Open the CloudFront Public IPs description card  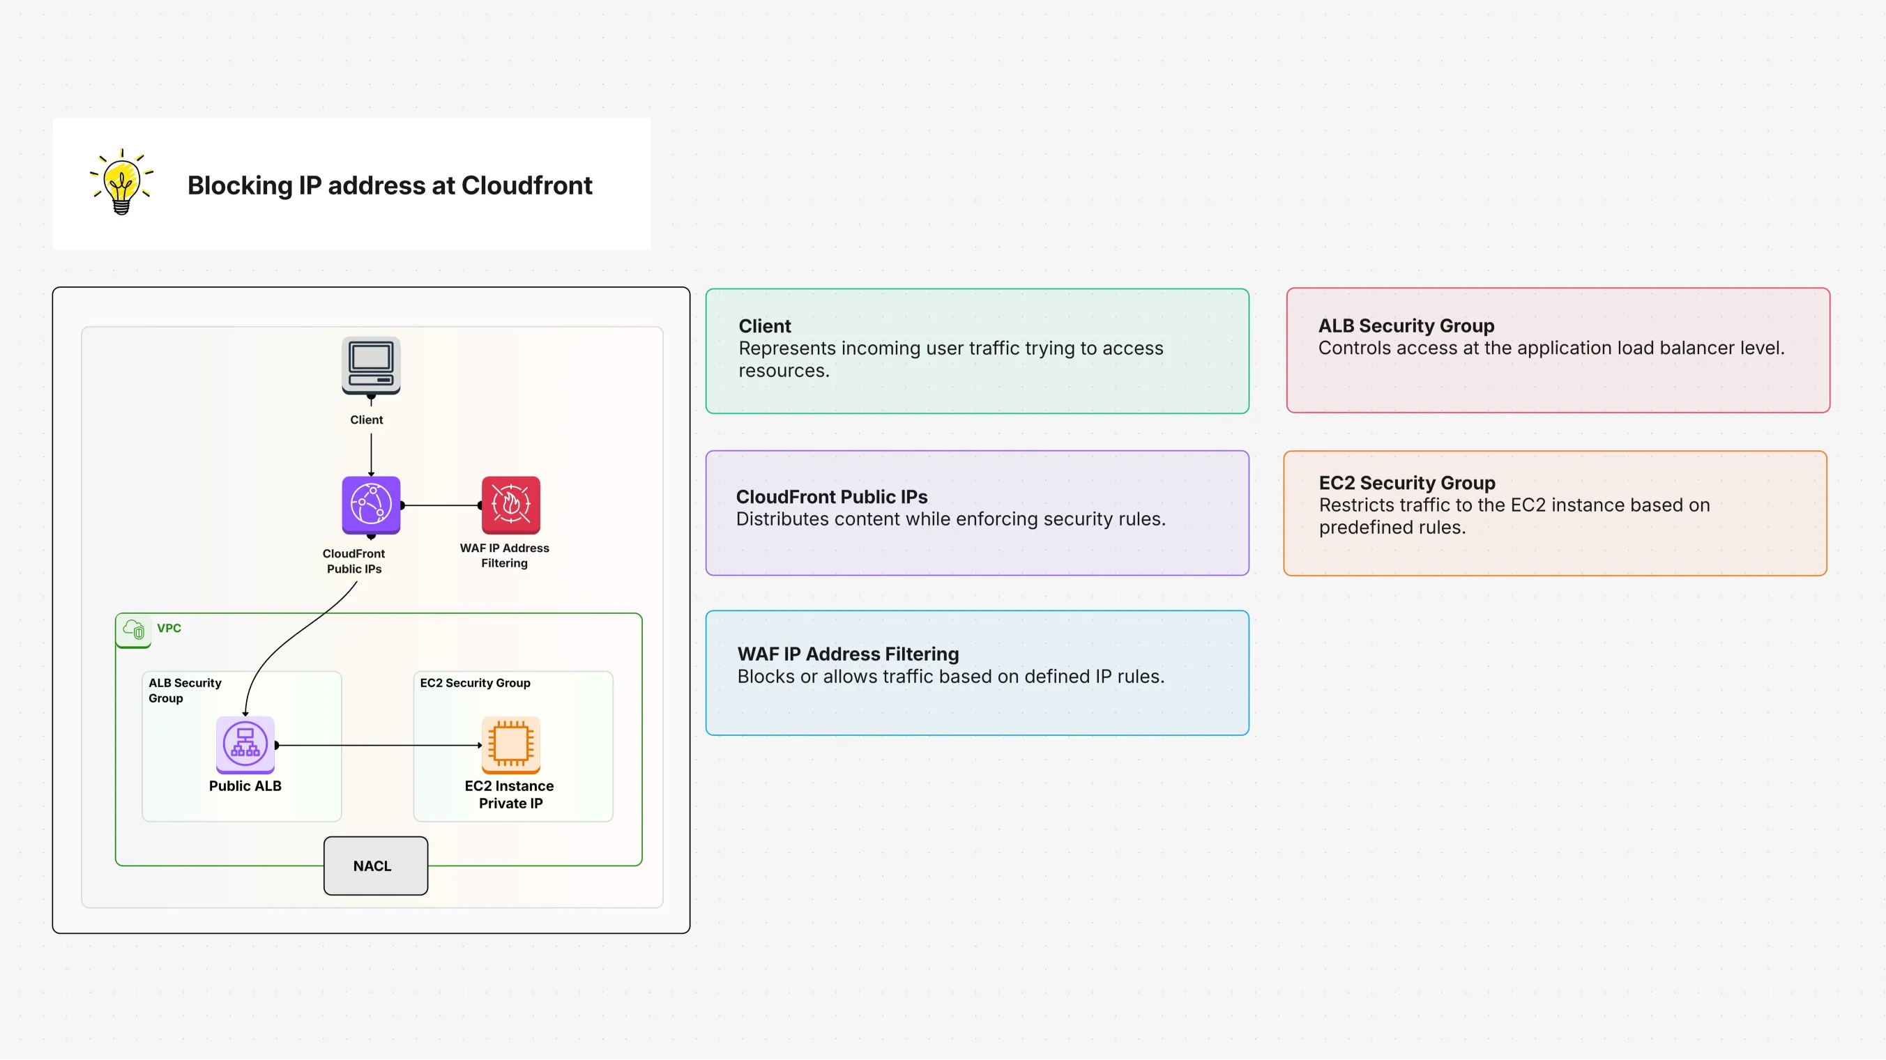(977, 512)
